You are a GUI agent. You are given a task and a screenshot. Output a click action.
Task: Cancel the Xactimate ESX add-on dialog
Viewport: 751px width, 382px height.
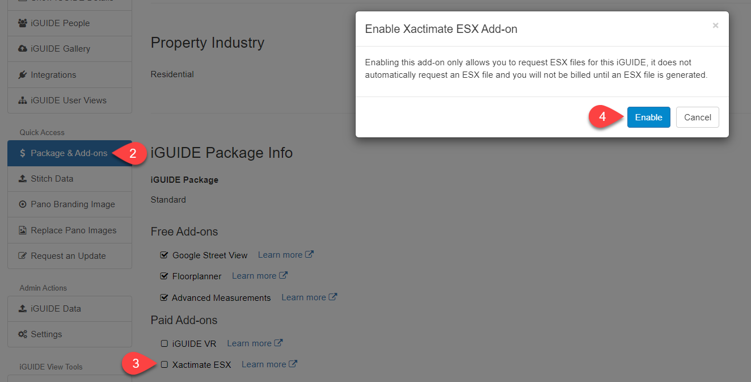(x=697, y=117)
